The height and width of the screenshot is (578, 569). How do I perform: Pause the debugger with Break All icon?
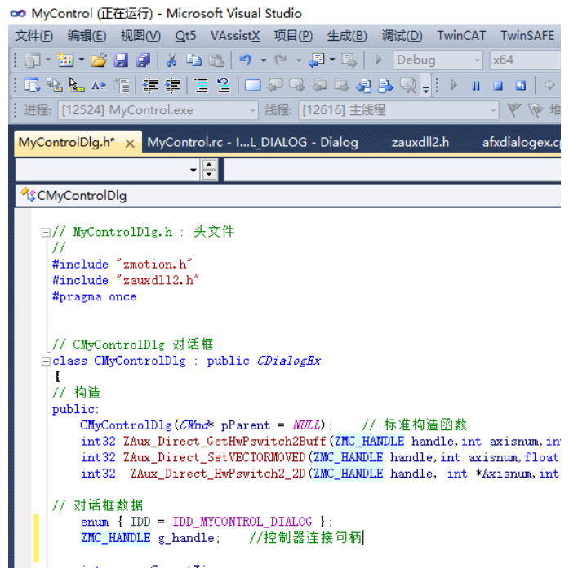(x=476, y=86)
